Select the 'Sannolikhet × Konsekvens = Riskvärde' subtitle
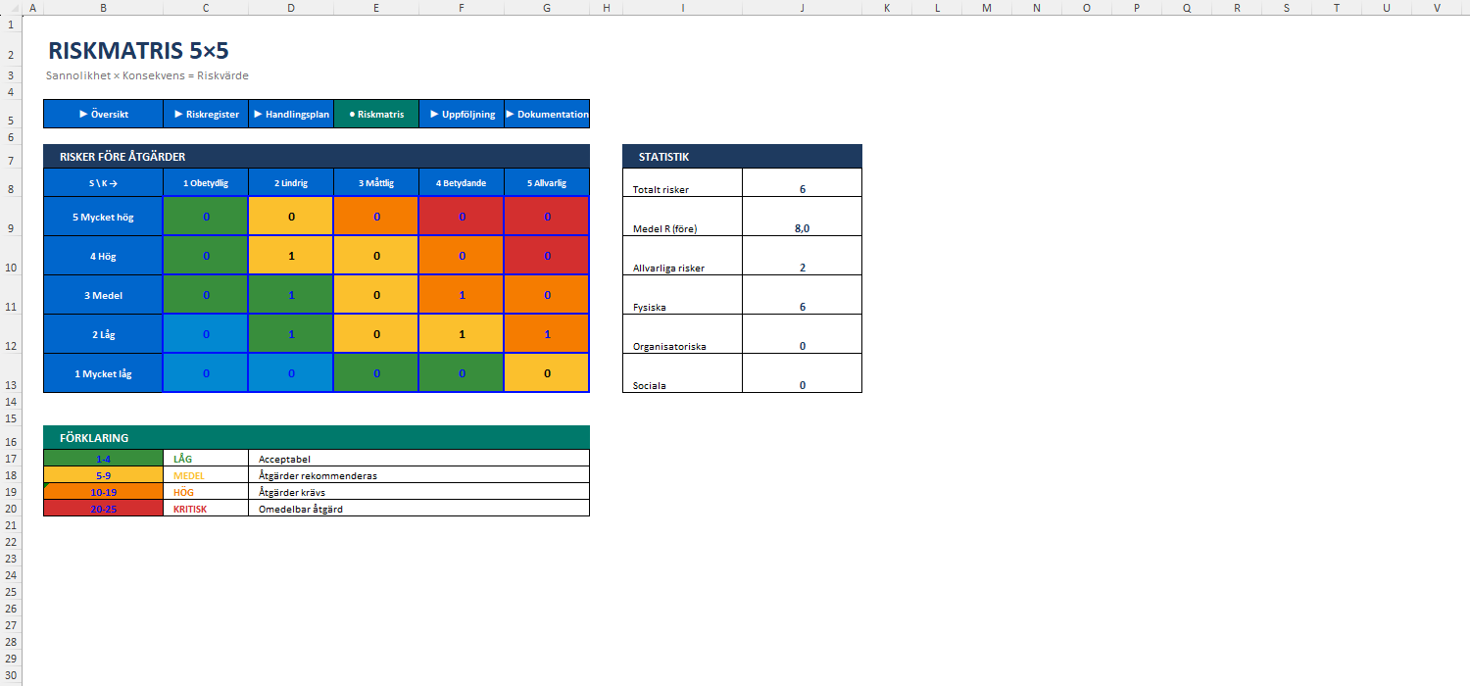 pyautogui.click(x=147, y=75)
